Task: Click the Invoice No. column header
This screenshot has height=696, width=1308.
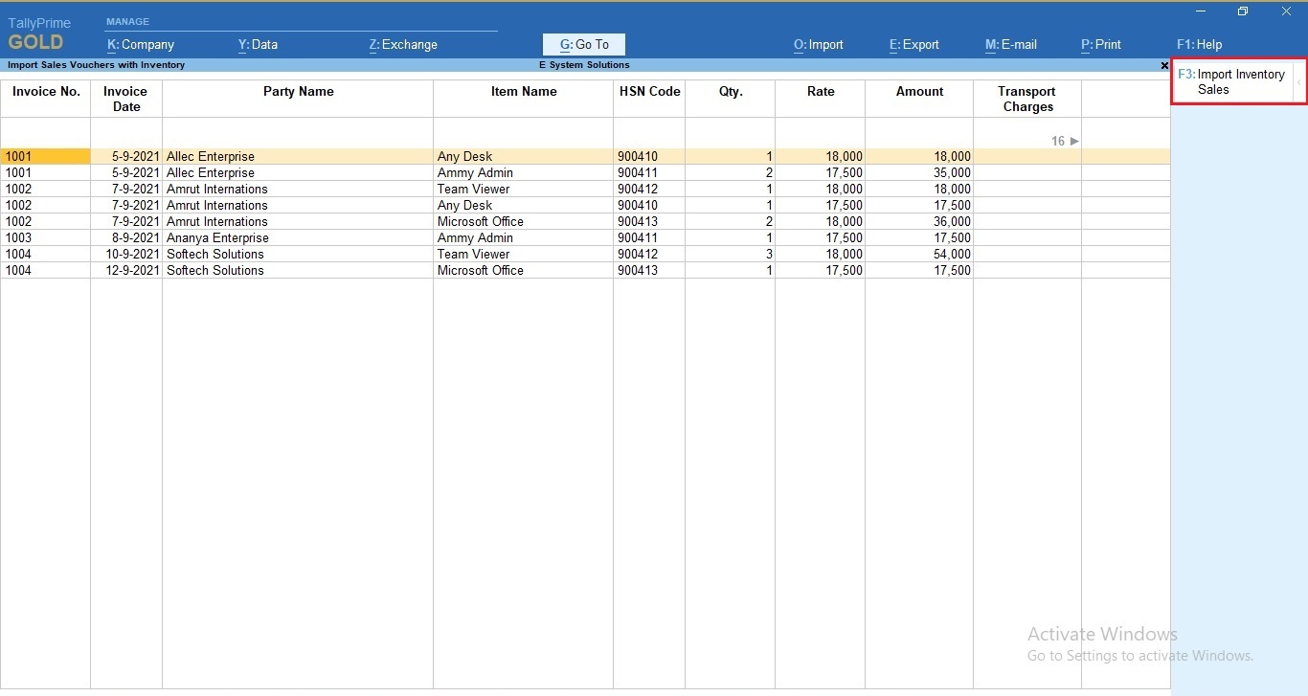Action: (x=45, y=91)
